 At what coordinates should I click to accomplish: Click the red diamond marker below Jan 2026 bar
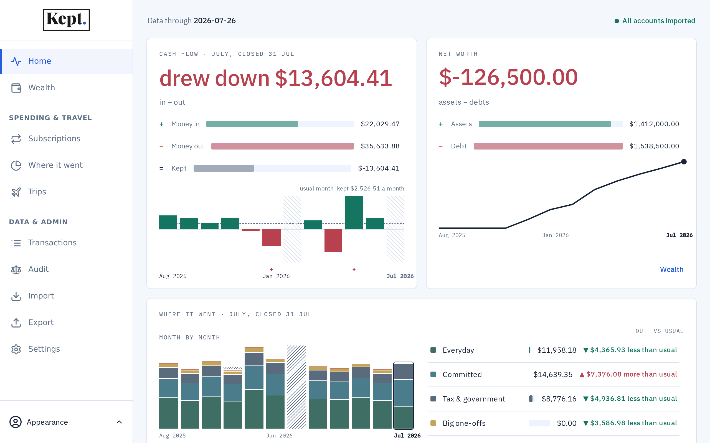tap(272, 270)
